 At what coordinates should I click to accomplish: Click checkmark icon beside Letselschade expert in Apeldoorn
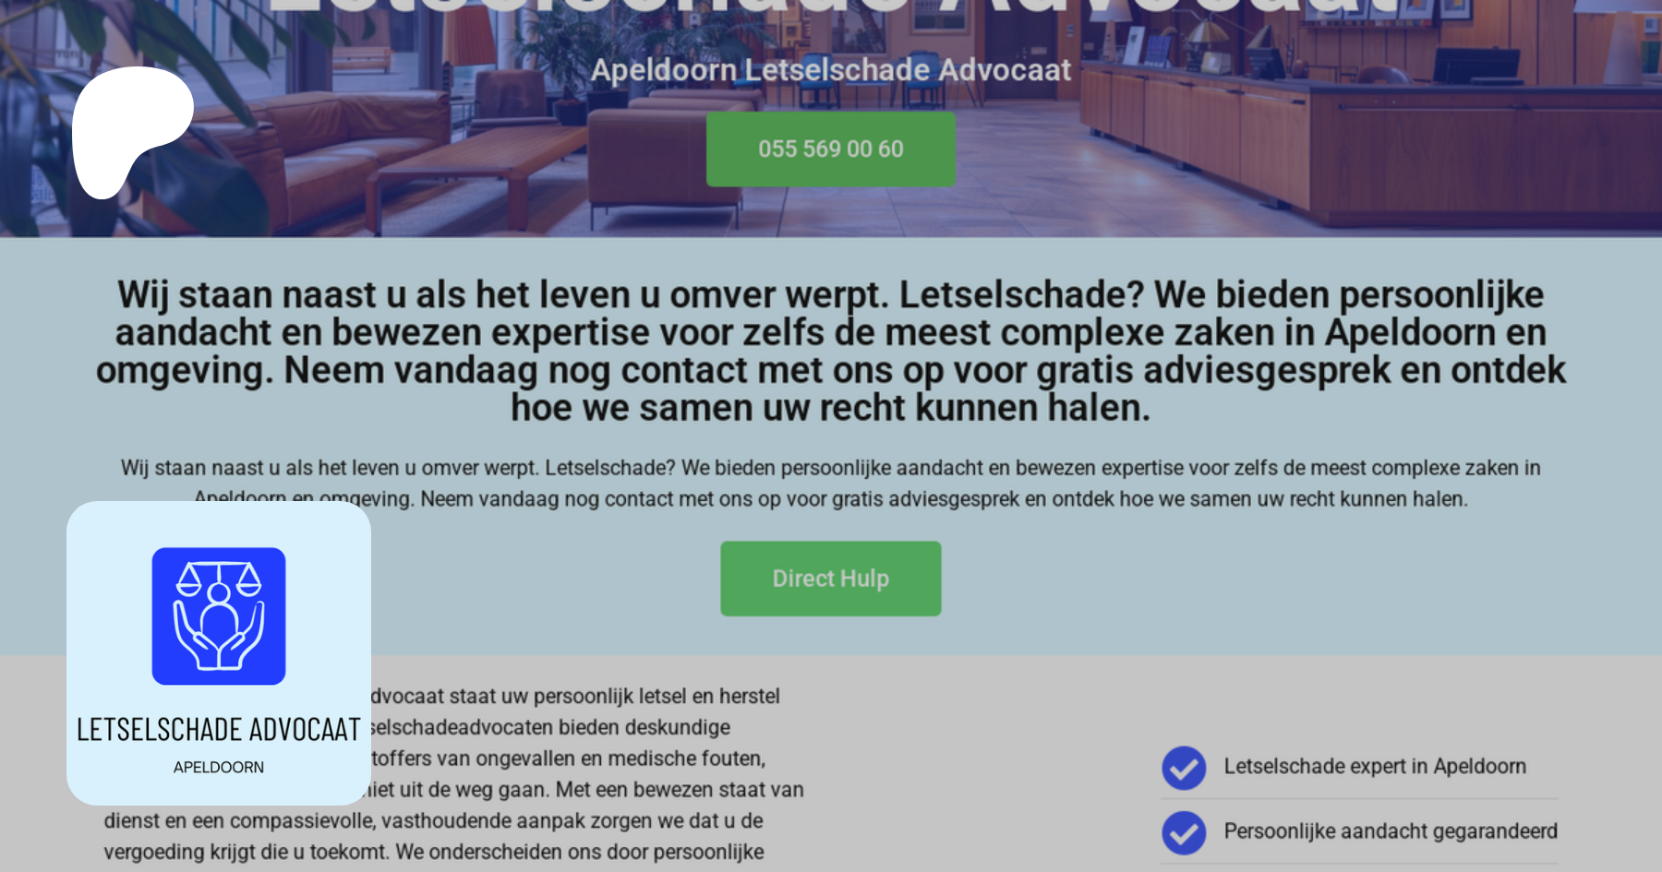[1184, 768]
